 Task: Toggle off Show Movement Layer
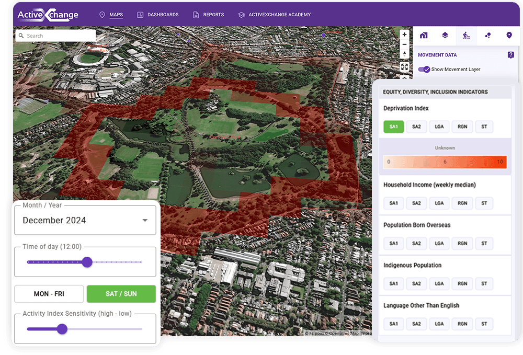click(424, 69)
